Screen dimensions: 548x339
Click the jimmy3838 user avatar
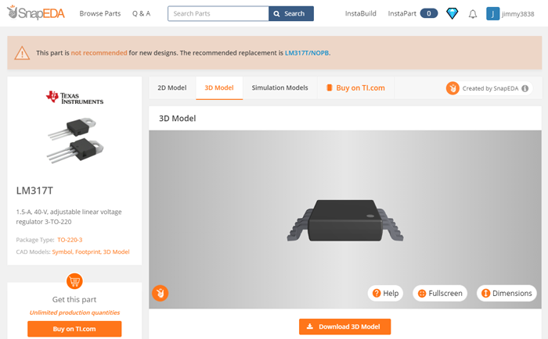[492, 13]
